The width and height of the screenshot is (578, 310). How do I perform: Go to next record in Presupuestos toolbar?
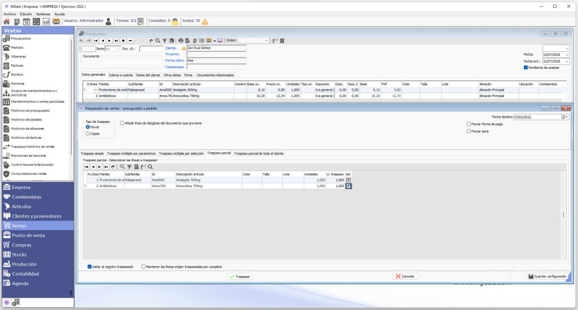click(110, 41)
